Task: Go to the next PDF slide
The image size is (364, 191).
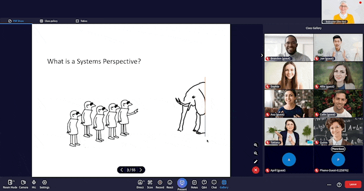Action: coord(141,170)
